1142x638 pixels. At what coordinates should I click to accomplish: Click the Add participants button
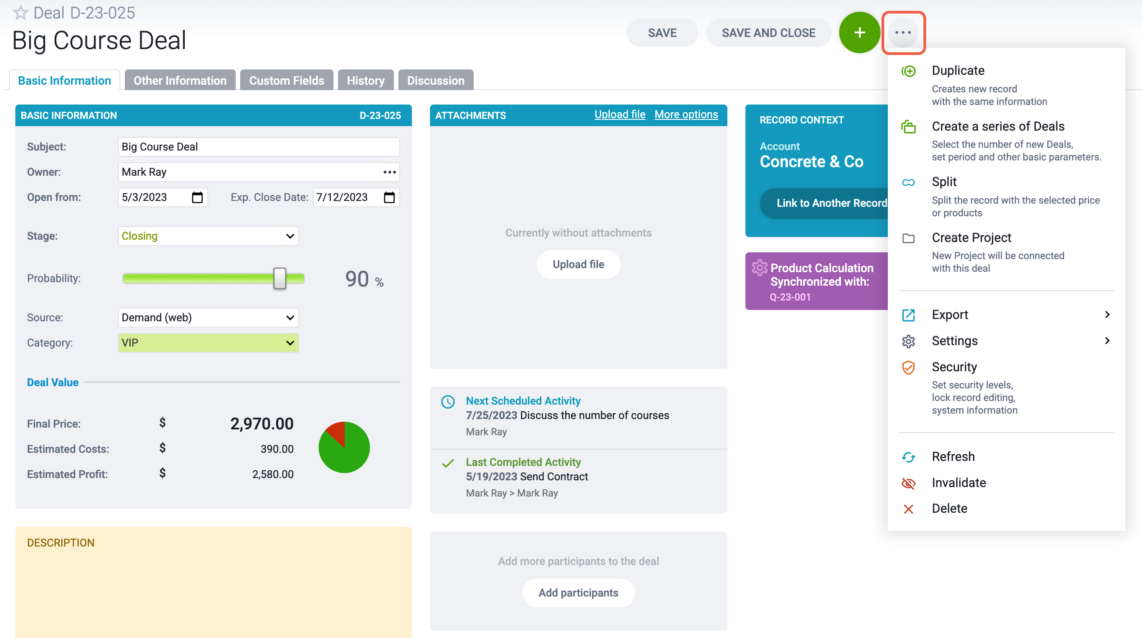pos(578,593)
